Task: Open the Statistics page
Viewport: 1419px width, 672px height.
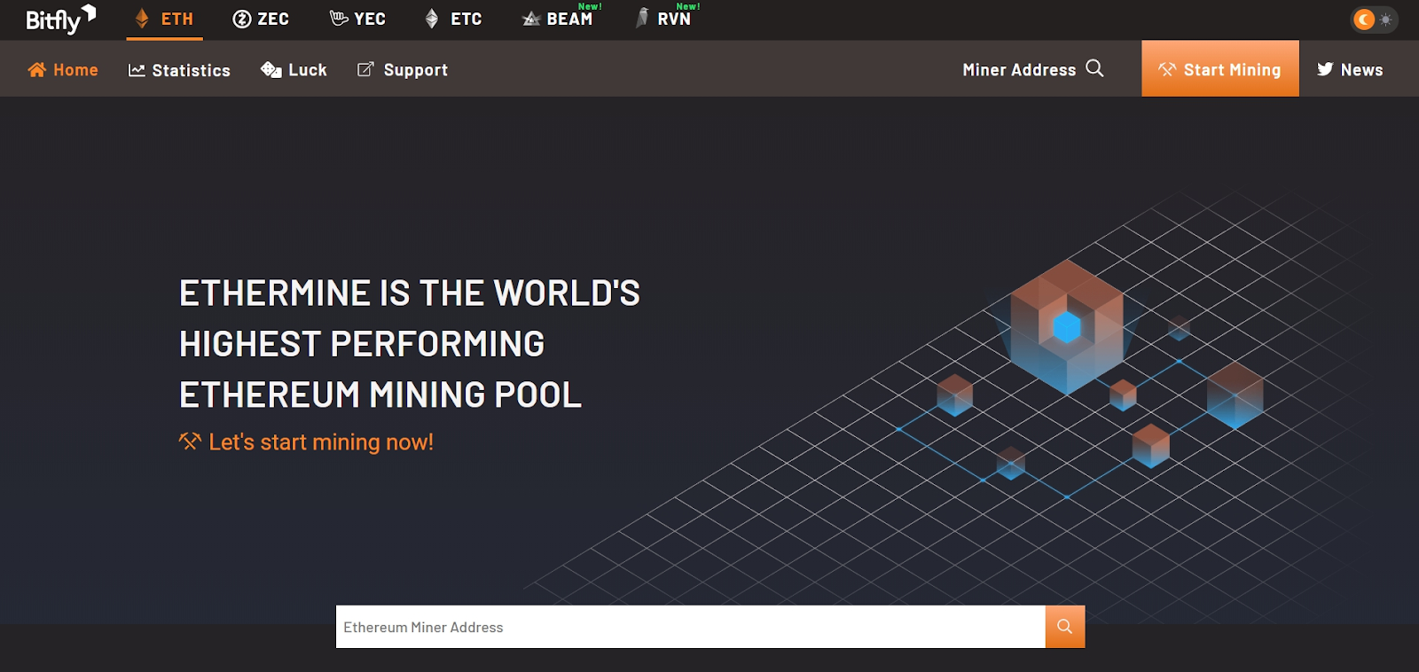Action: (179, 70)
